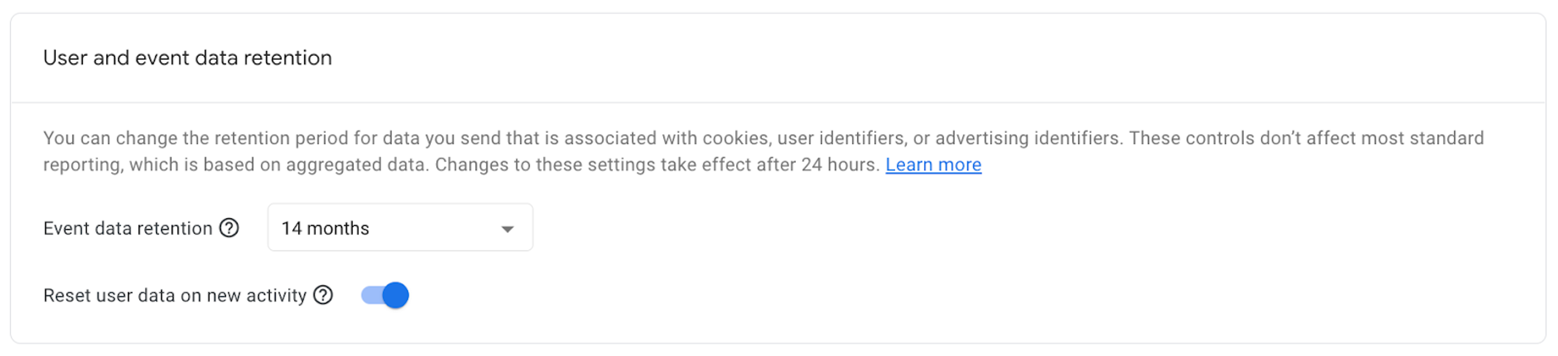The width and height of the screenshot is (1558, 356).
Task: Open help icon beside Reset user data
Action: (x=323, y=295)
